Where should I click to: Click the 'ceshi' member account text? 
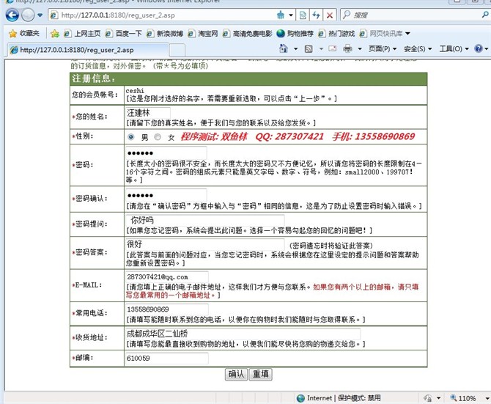[x=135, y=91]
